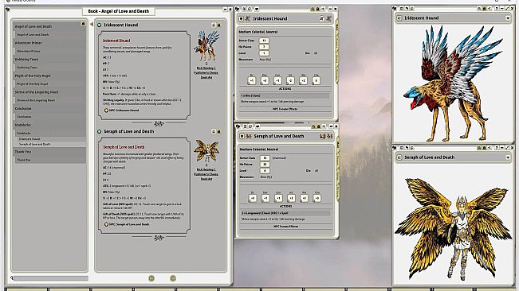
Task: Click Longsword action row on Seraph sheet
Action: point(285,213)
